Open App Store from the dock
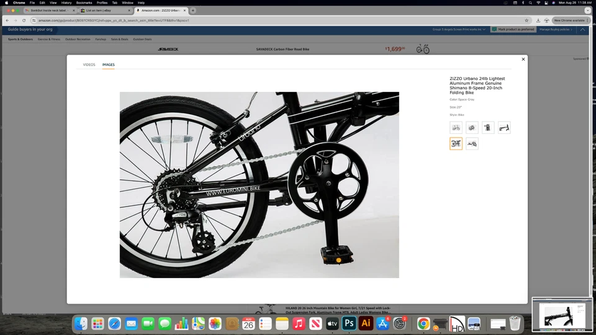The height and width of the screenshot is (335, 596). 382,324
